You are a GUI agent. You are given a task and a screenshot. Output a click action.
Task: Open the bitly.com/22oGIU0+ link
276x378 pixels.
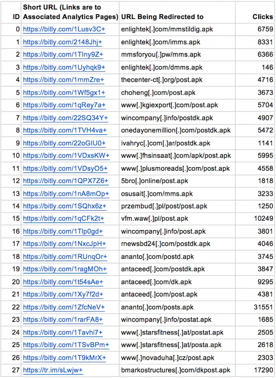tap(64, 143)
